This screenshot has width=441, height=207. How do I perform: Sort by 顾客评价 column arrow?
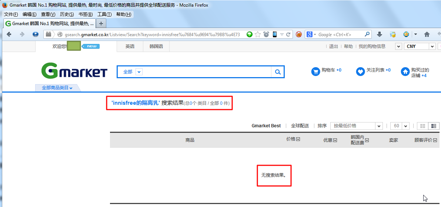click(435, 140)
